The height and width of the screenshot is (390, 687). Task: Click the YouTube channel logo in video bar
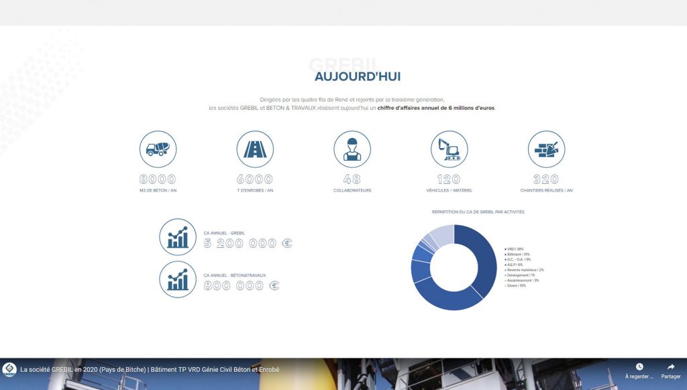pyautogui.click(x=9, y=369)
